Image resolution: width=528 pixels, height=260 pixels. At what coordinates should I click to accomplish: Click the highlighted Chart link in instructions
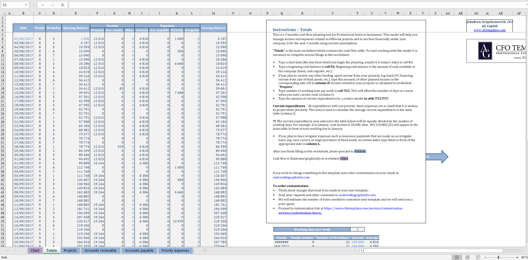344,158
